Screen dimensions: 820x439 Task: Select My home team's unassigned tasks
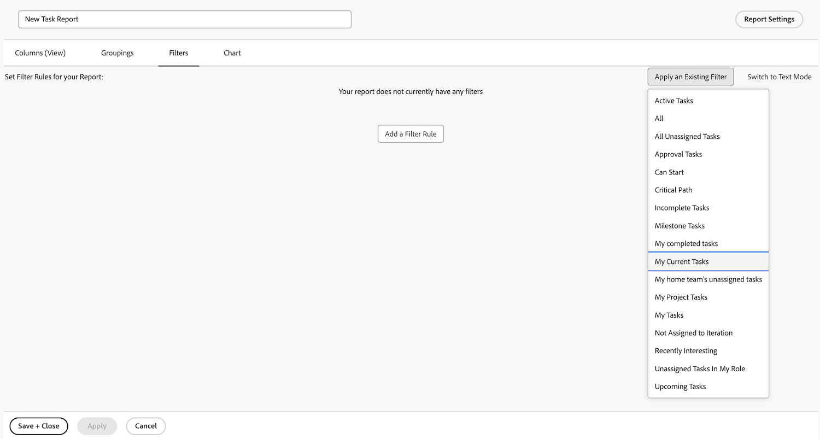tap(708, 279)
